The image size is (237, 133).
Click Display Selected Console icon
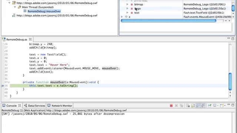(x=215, y=106)
